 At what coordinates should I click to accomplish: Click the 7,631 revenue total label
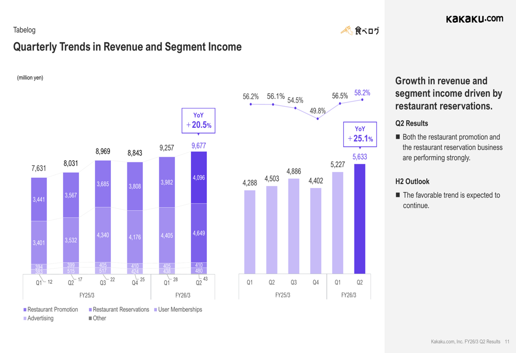click(x=39, y=169)
